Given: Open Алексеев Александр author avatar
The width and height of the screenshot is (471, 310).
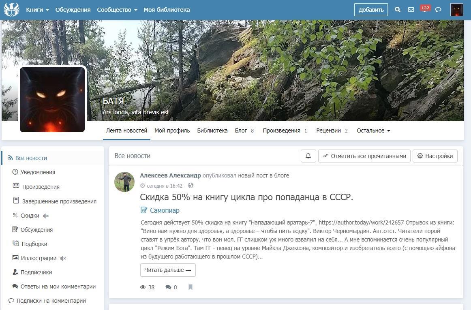Looking at the screenshot, I should pos(124,182).
